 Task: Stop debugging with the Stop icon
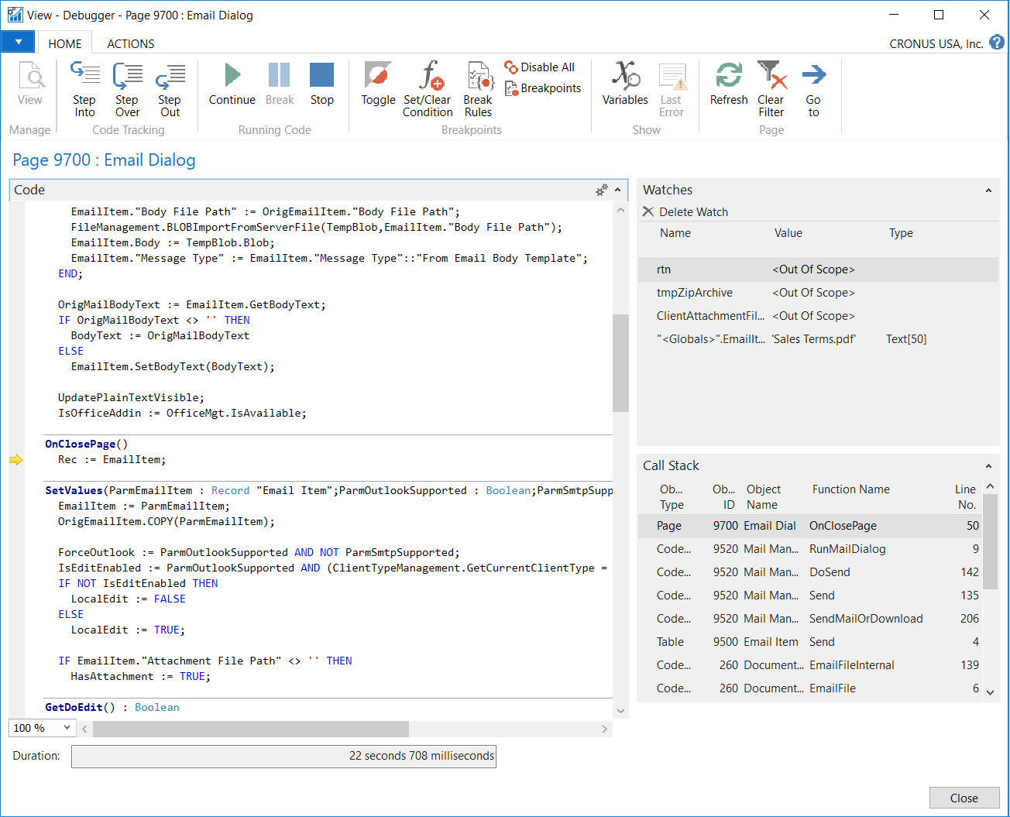pos(321,76)
